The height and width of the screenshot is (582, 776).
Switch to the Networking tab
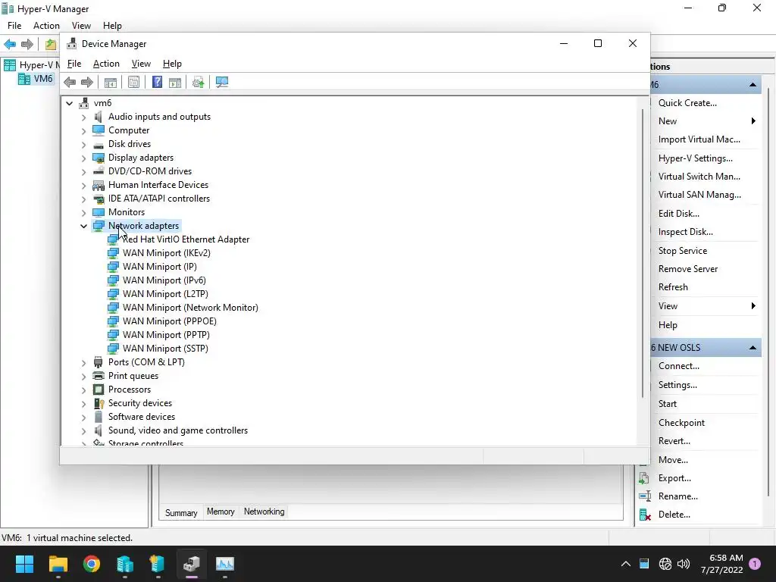tap(264, 512)
